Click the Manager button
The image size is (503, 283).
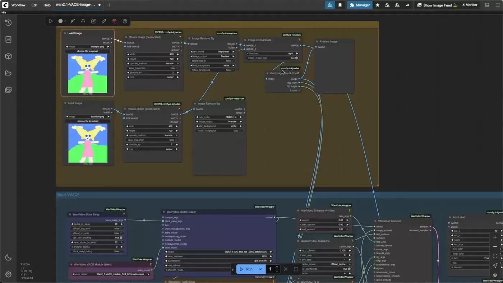(x=360, y=5)
